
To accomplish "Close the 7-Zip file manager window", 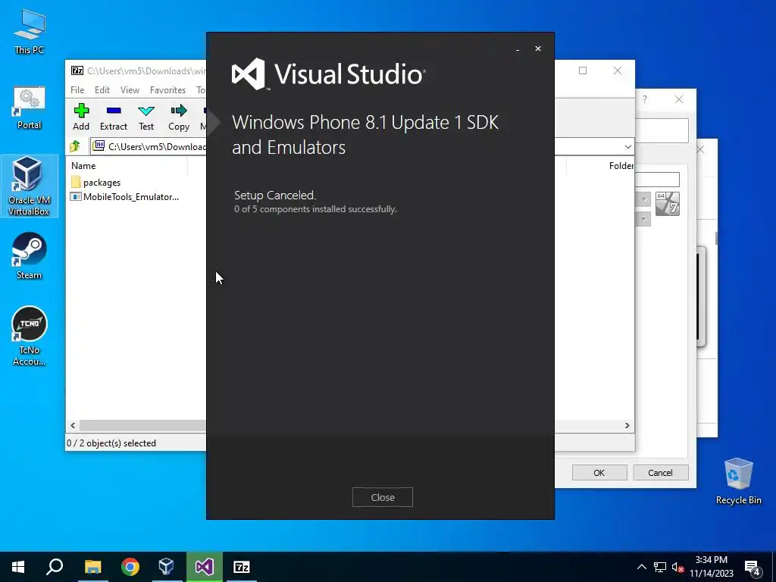I will [x=617, y=70].
